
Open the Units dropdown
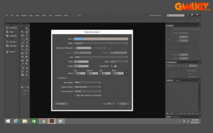(119, 61)
